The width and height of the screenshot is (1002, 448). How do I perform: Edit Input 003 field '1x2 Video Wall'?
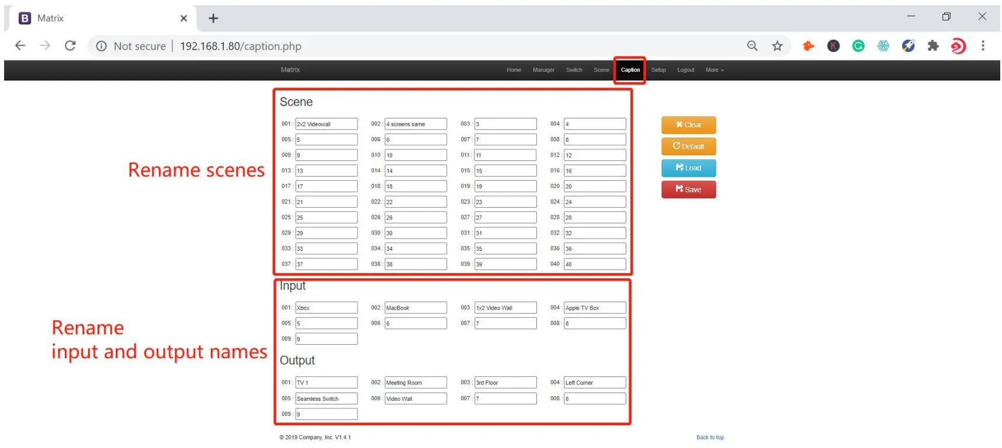(x=505, y=308)
